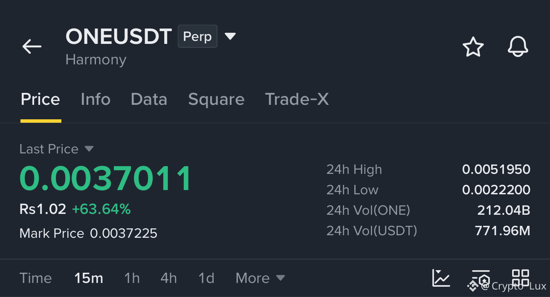Switch to the Info tab

coord(96,99)
